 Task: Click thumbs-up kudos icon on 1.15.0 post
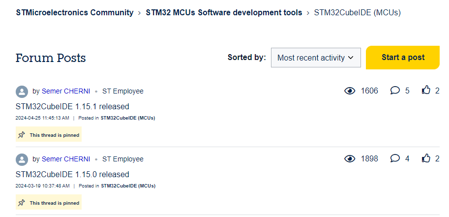point(426,158)
